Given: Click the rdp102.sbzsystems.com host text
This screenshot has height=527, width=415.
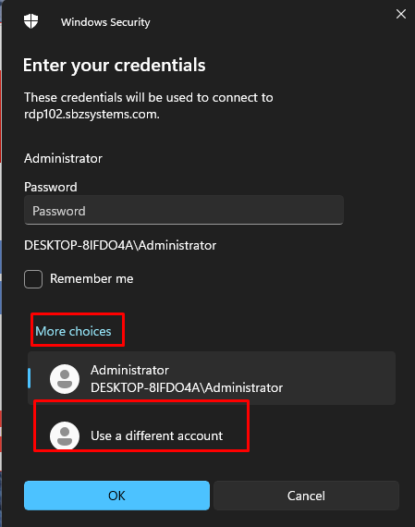Looking at the screenshot, I should [92, 115].
